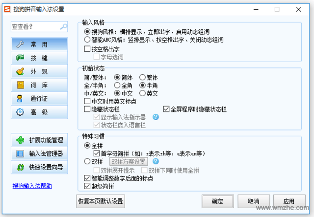This screenshot has width=314, height=217.
Task: Click the green puzzle icon for 扩展功能管理
Action: [20, 140]
